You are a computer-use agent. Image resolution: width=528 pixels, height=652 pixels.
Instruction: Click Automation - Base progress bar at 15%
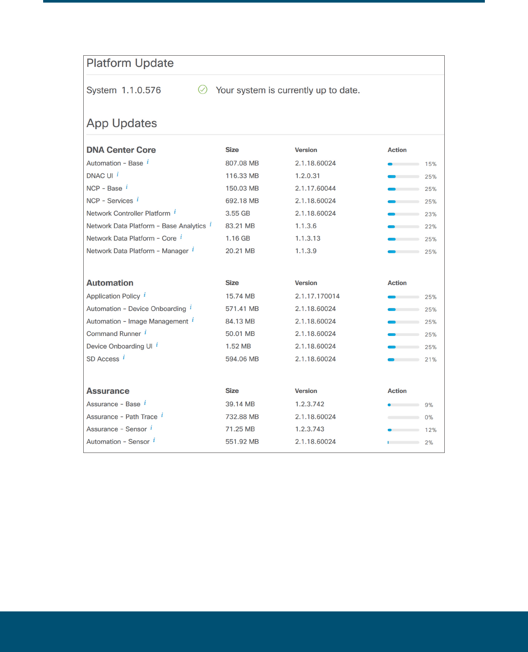click(x=403, y=164)
